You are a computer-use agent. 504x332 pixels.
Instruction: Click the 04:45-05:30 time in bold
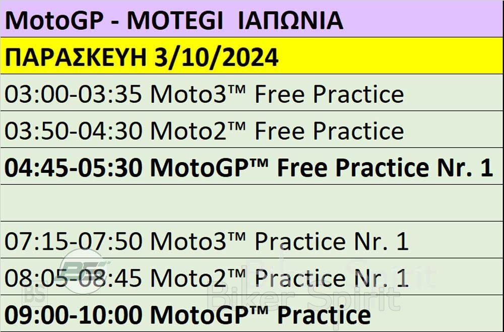[73, 168]
